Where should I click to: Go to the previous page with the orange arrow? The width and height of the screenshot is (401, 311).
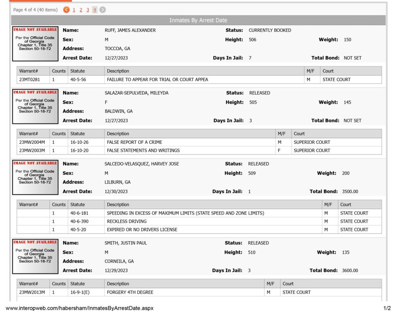click(66, 10)
